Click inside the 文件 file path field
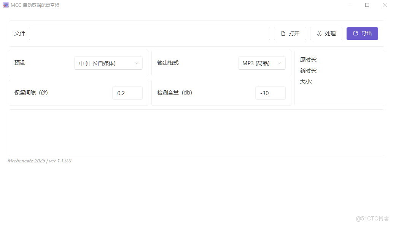This screenshot has width=393, height=225. tap(149, 33)
